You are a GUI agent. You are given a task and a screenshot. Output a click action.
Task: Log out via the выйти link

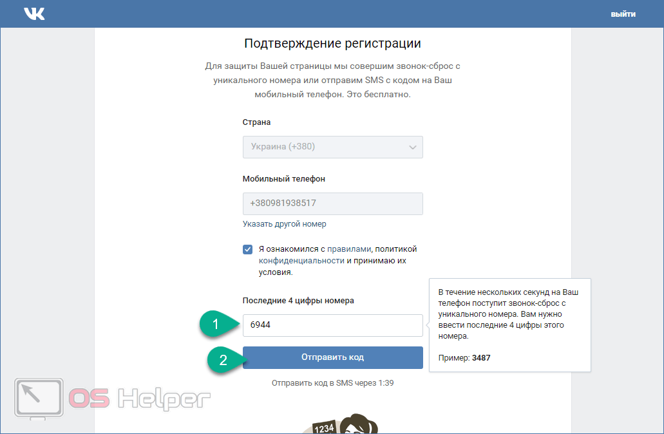click(623, 14)
